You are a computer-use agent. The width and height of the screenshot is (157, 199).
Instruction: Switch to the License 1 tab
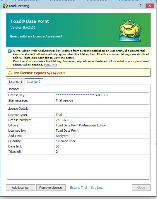16,82
